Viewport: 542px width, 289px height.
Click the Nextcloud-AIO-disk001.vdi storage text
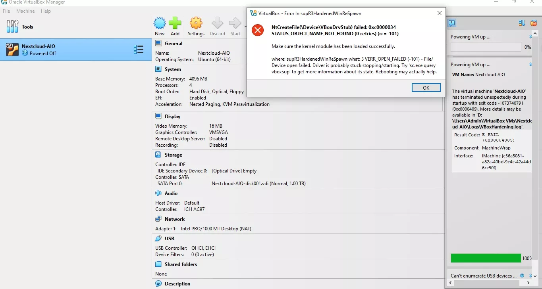(258, 184)
